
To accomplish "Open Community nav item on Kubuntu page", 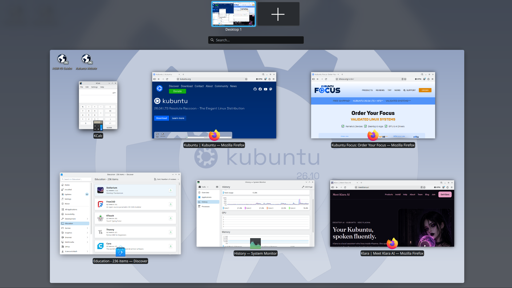I will (x=221, y=86).
